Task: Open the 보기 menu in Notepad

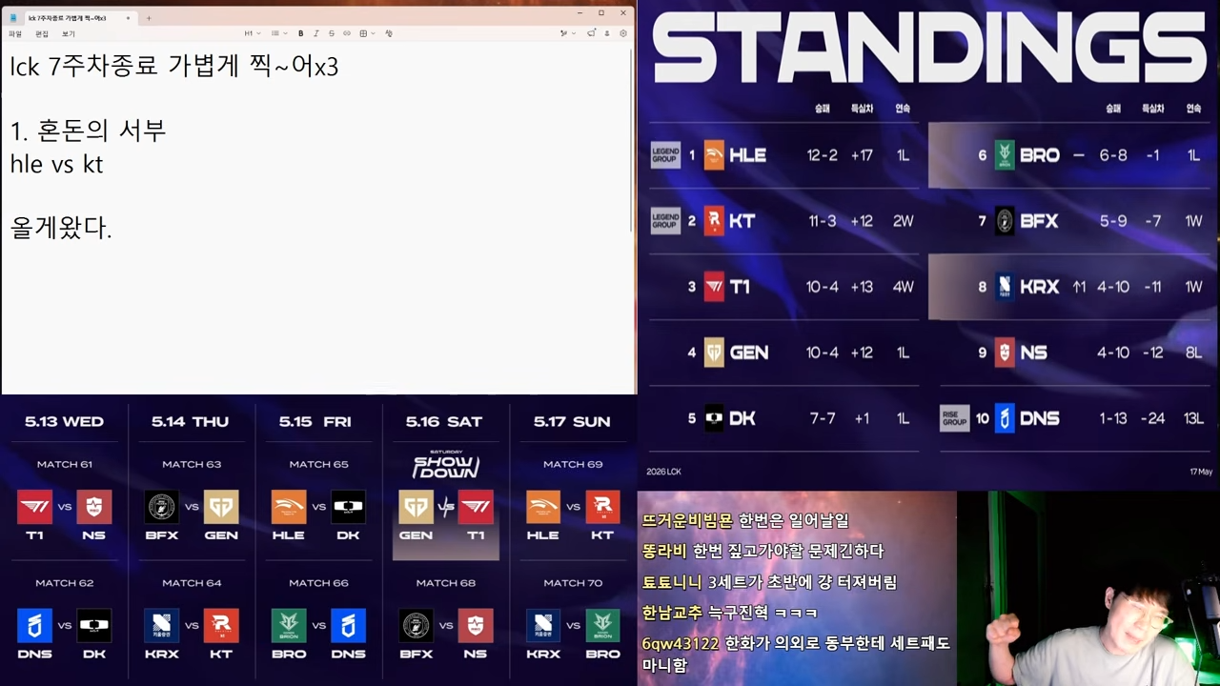Action: [x=69, y=33]
